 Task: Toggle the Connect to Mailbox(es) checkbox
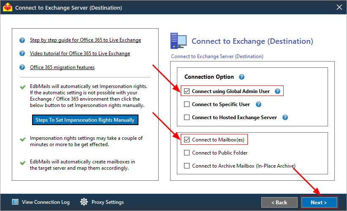(x=187, y=140)
